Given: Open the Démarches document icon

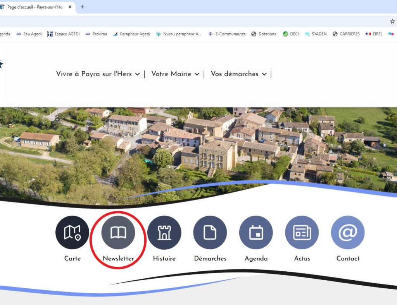Looking at the screenshot, I should 210,232.
